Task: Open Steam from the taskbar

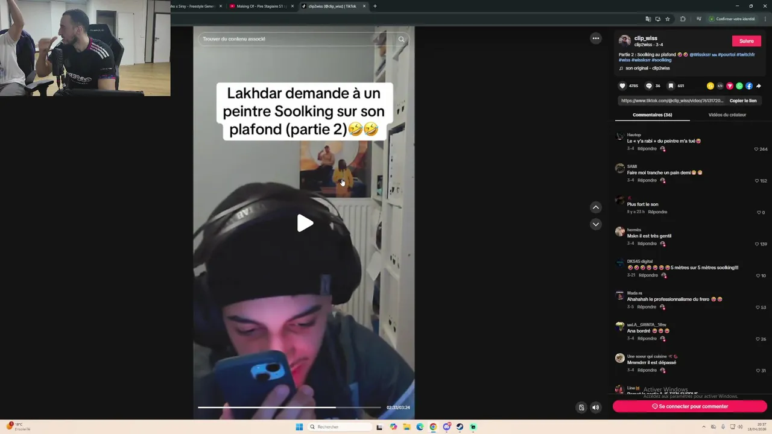Action: click(460, 427)
